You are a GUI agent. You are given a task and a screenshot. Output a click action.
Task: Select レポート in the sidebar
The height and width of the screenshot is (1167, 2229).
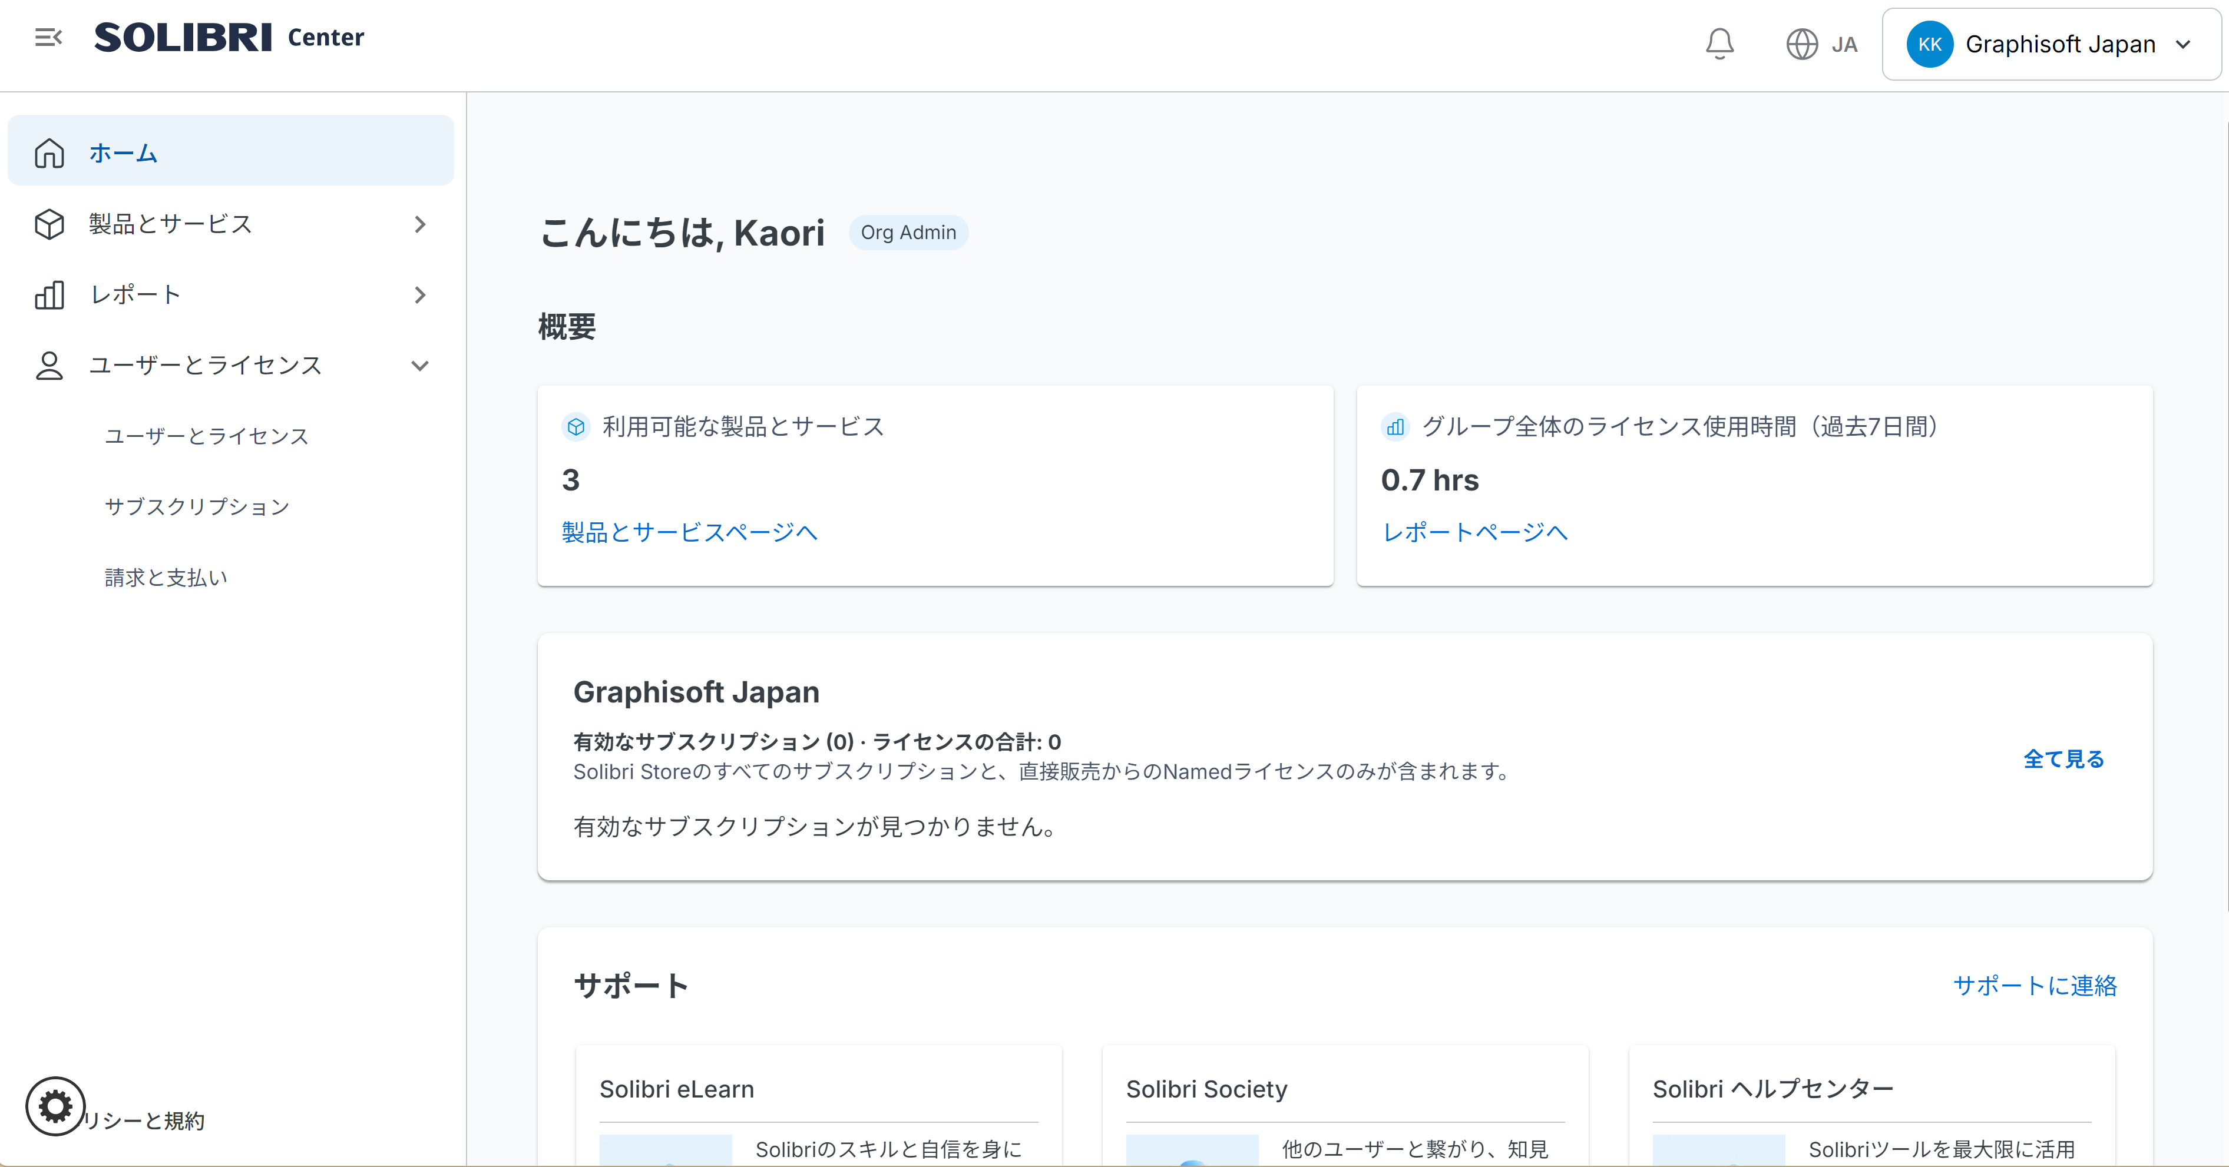point(230,295)
